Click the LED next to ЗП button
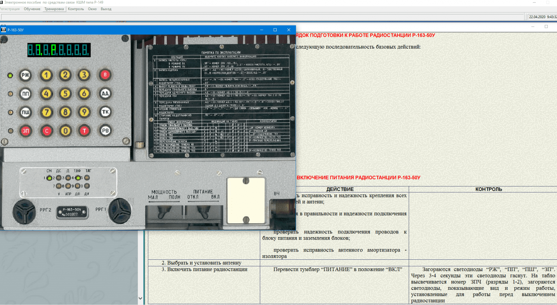557x305 pixels. point(10,131)
